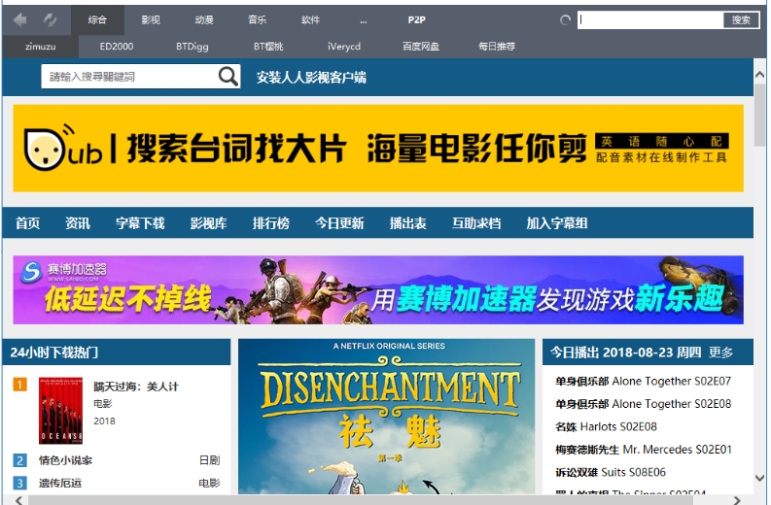Click the 电影 label beside 遗传厄运
The height and width of the screenshot is (505, 771).
tap(209, 483)
